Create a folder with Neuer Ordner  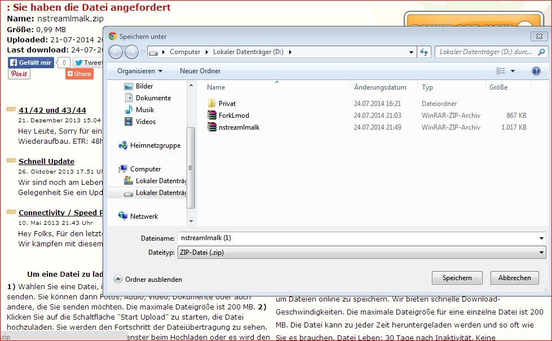click(200, 71)
